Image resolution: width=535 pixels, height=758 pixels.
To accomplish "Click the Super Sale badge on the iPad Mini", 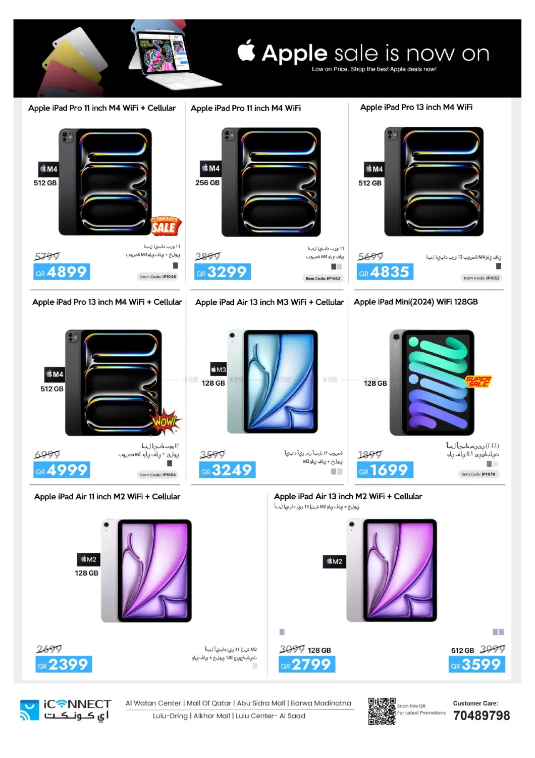I will (478, 382).
